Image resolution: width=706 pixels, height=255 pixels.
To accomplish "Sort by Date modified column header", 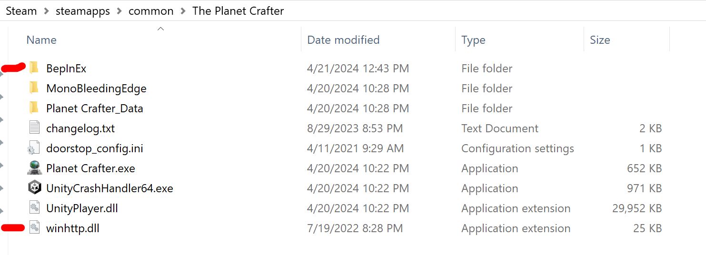I will tap(343, 40).
